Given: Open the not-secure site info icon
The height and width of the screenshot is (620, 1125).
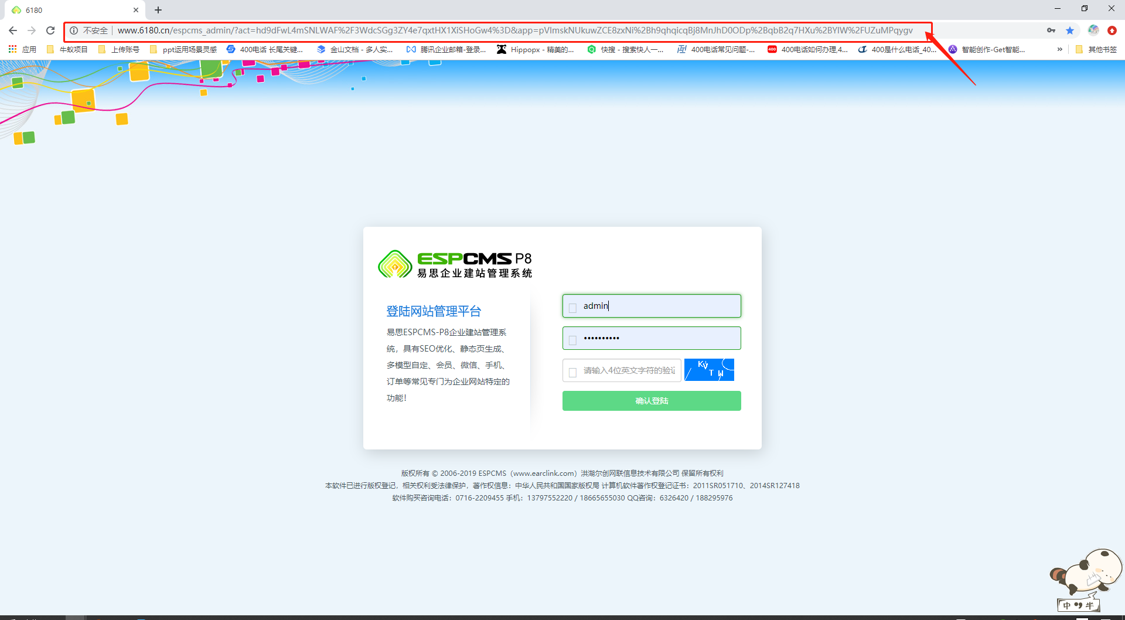Looking at the screenshot, I should (74, 30).
